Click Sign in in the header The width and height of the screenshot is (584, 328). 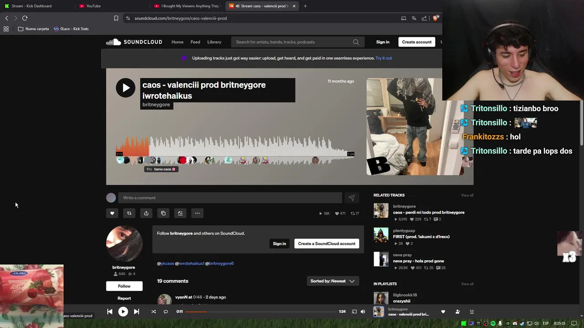coord(383,42)
